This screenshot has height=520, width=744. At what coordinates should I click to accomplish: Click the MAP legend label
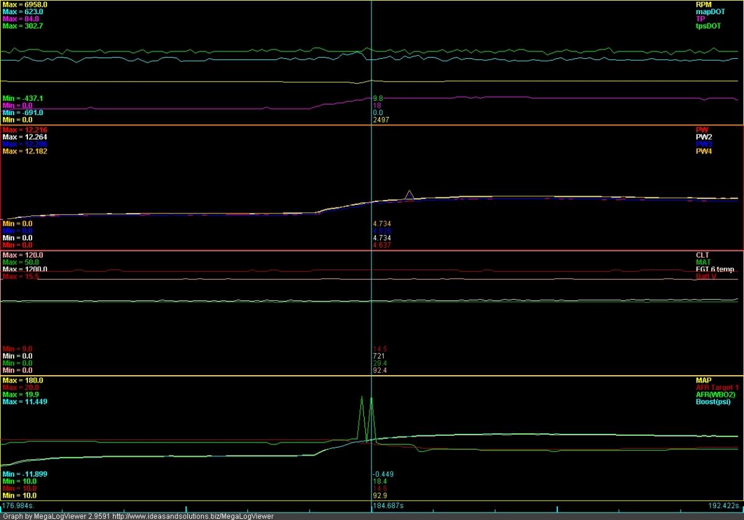(x=704, y=380)
